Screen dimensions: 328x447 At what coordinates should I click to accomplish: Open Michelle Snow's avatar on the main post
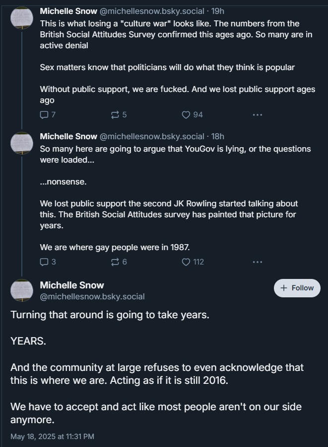pyautogui.click(x=22, y=290)
